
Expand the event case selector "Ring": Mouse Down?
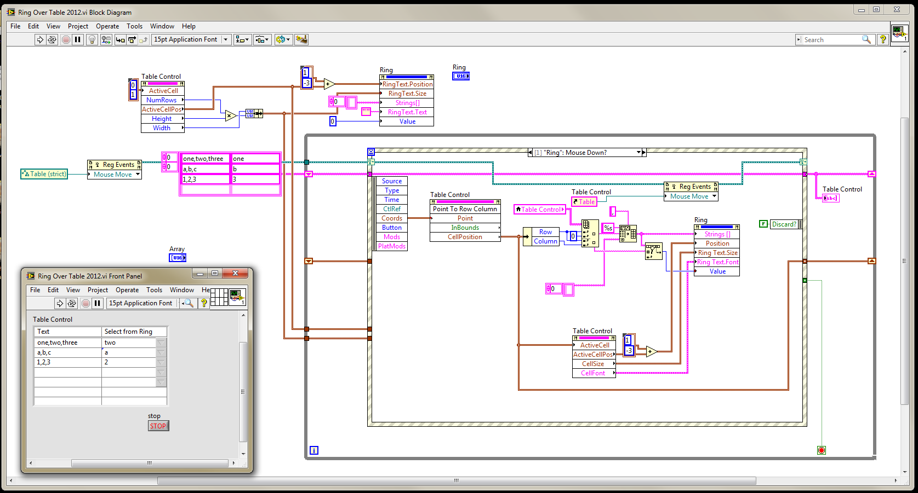[638, 153]
